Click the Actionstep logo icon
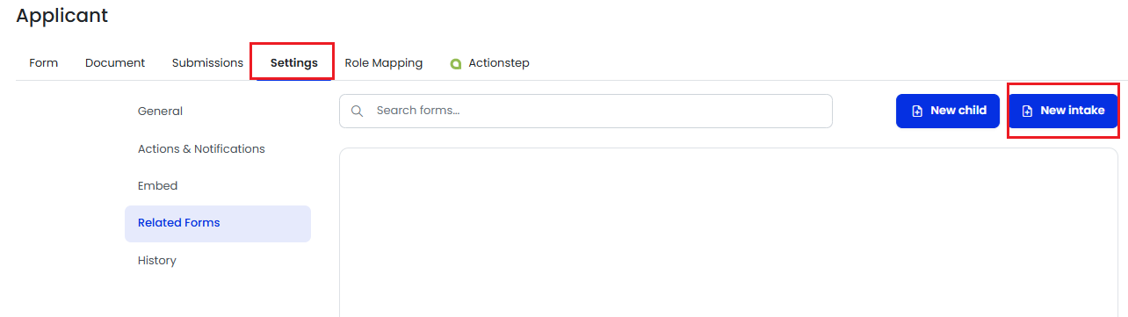This screenshot has height=317, width=1128. 456,63
